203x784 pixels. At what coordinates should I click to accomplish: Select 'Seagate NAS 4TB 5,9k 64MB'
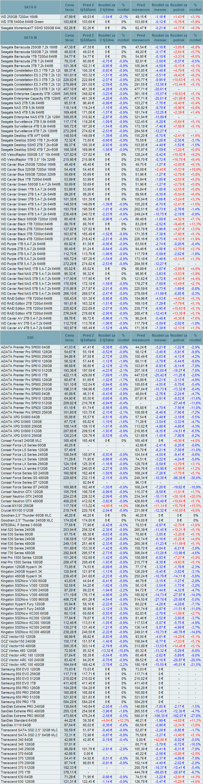tap(23, 112)
